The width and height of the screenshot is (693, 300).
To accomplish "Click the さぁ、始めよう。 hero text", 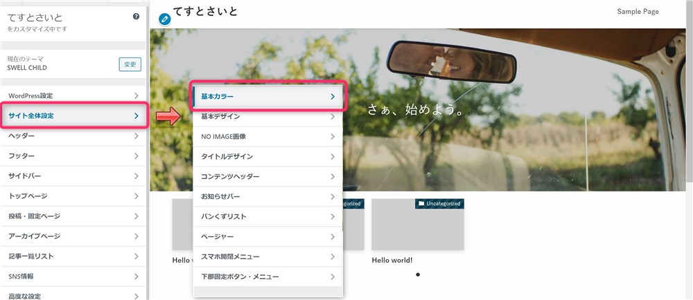I will coord(415,110).
